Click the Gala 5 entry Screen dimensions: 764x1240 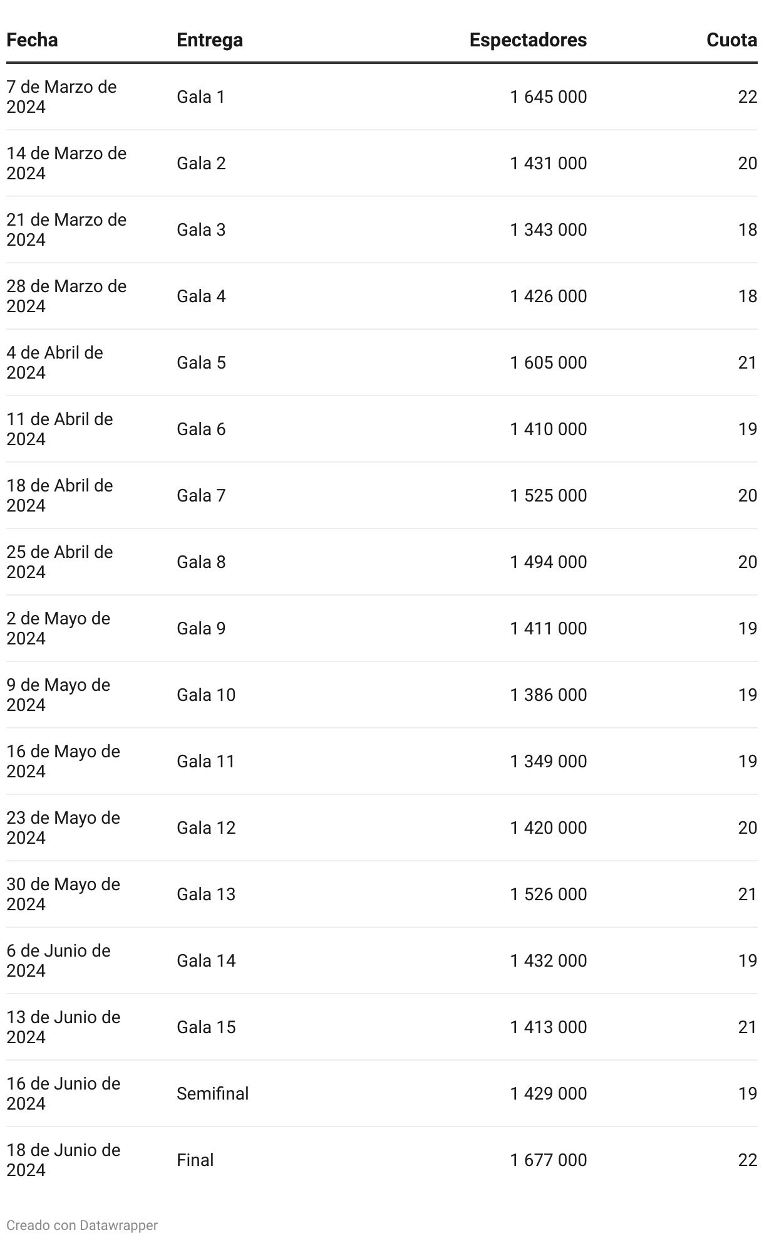tap(201, 362)
